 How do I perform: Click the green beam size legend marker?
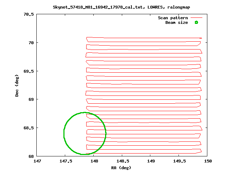[196, 22]
